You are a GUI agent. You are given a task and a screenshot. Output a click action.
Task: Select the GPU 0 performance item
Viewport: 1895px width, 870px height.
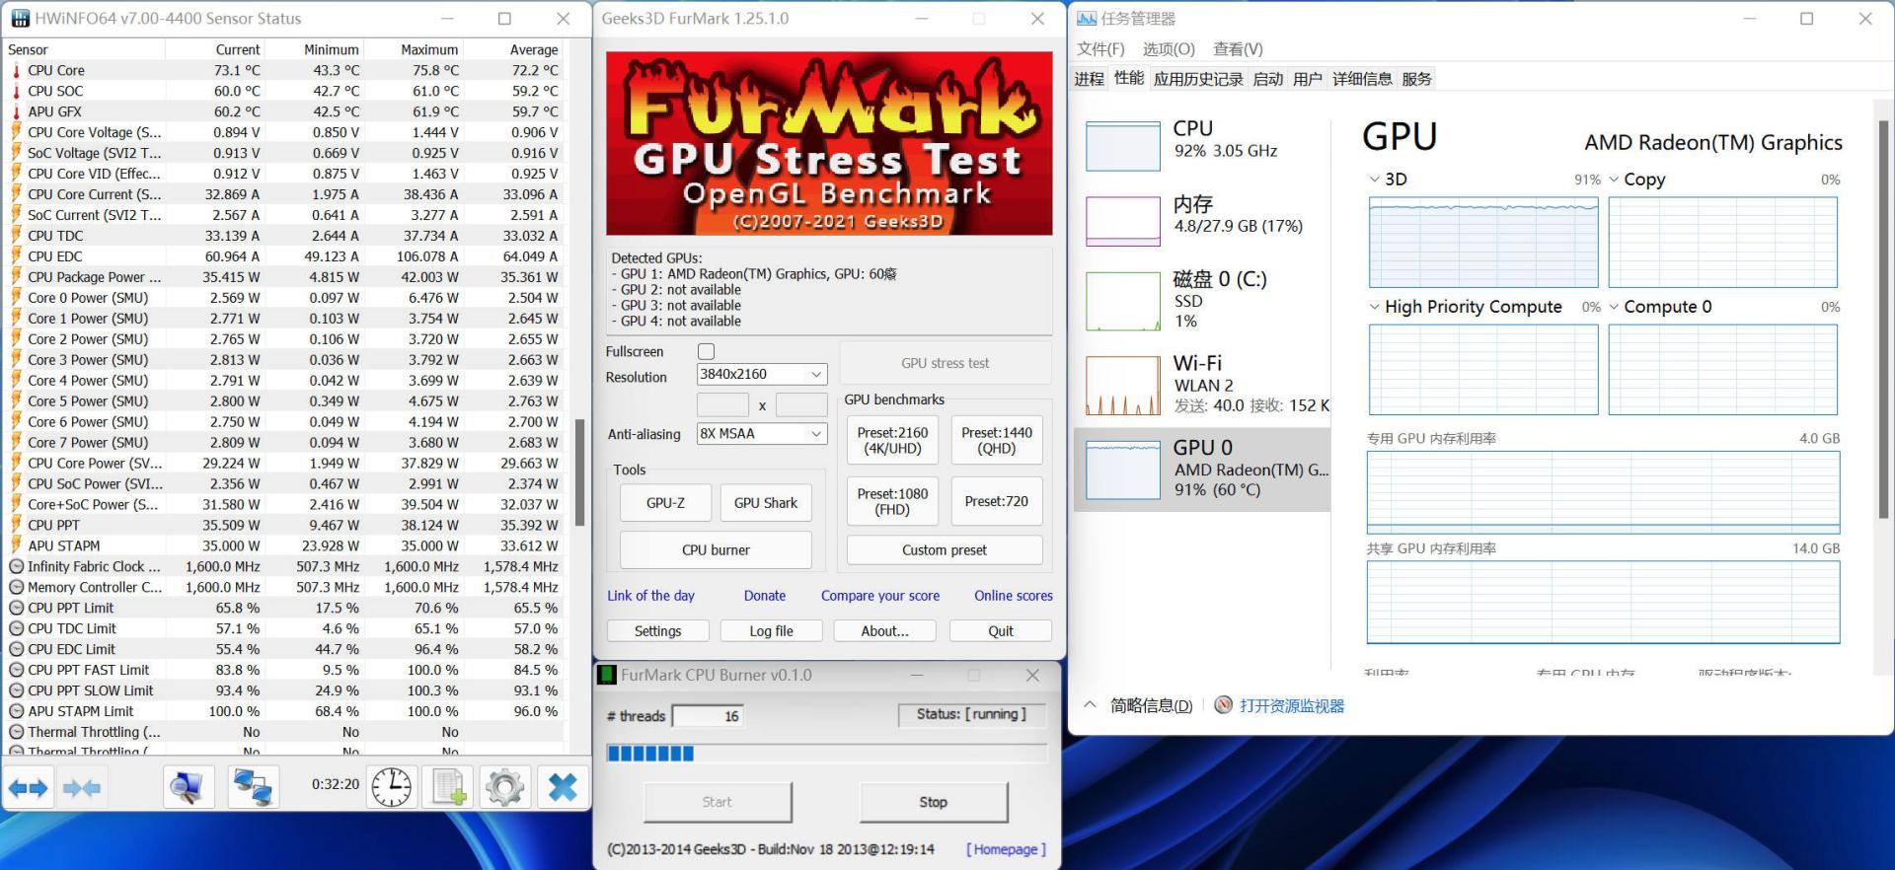pos(1202,469)
